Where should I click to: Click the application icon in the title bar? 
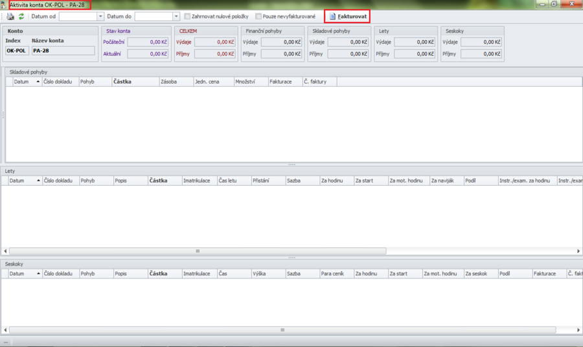pos(5,5)
